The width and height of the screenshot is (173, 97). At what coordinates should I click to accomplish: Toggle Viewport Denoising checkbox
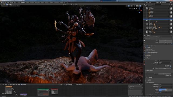(x=172, y=44)
